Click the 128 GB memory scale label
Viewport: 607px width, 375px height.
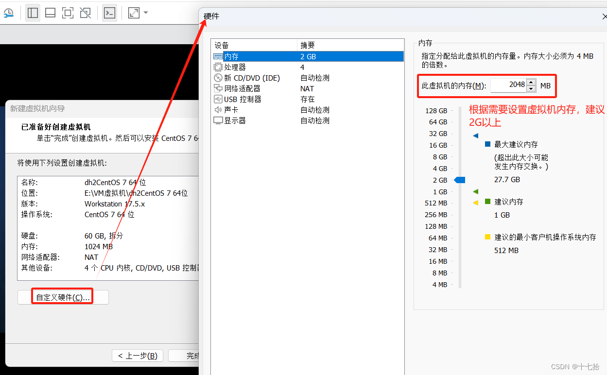point(436,110)
